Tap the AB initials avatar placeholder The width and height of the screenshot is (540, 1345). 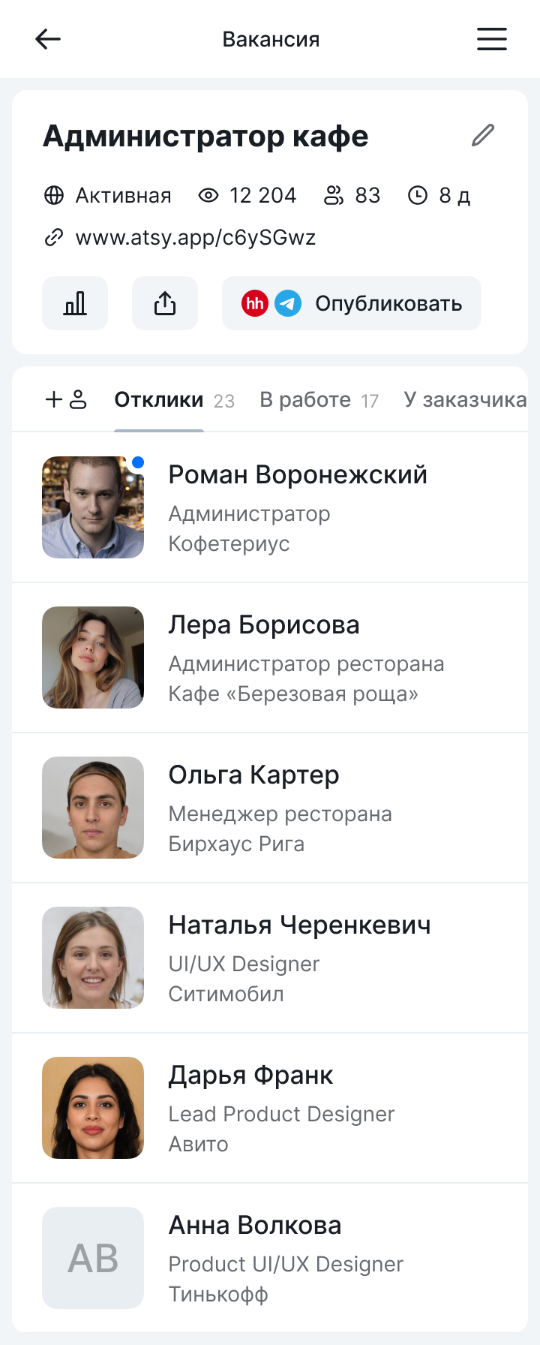93,1258
